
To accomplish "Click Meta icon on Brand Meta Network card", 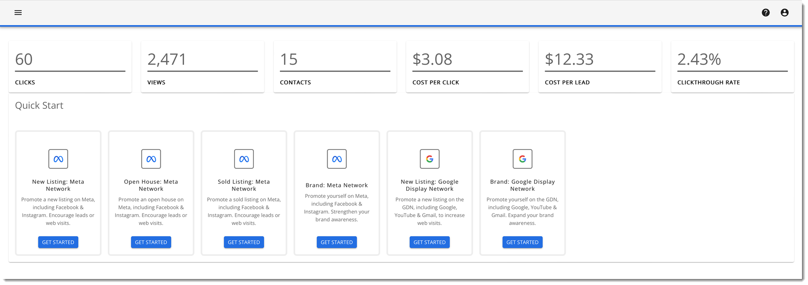I will pyautogui.click(x=337, y=159).
